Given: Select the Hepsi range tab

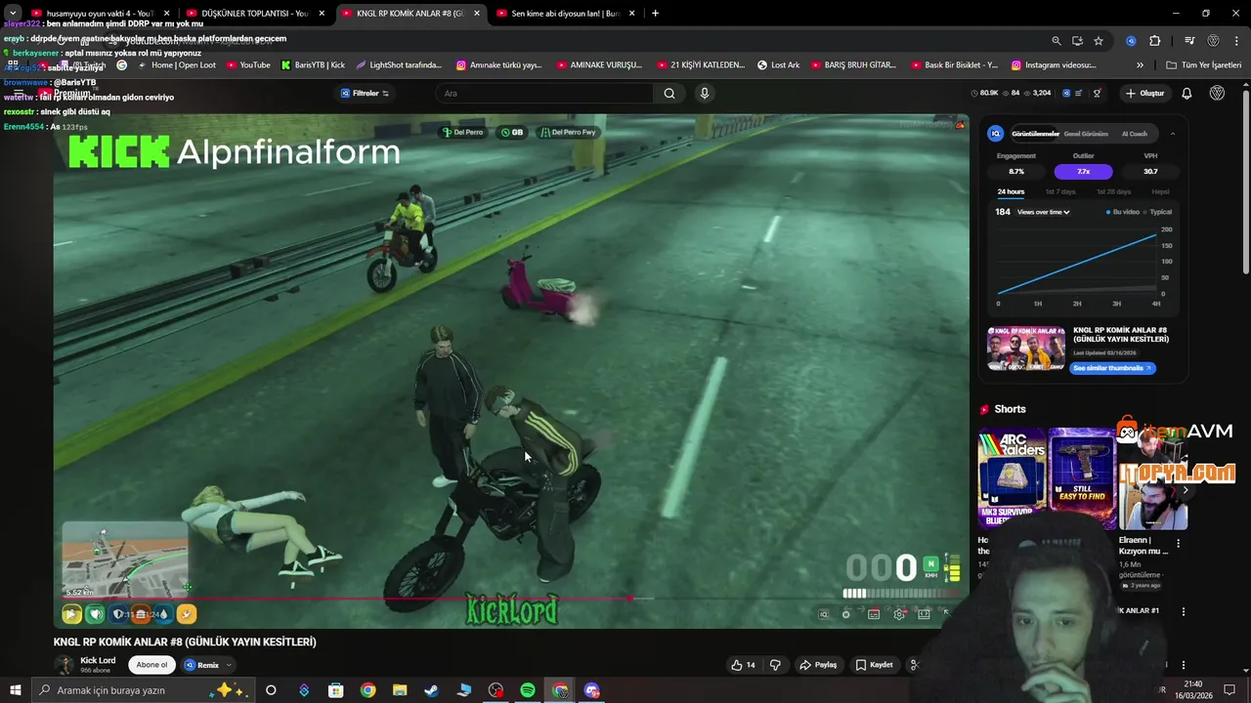Looking at the screenshot, I should 1160,191.
